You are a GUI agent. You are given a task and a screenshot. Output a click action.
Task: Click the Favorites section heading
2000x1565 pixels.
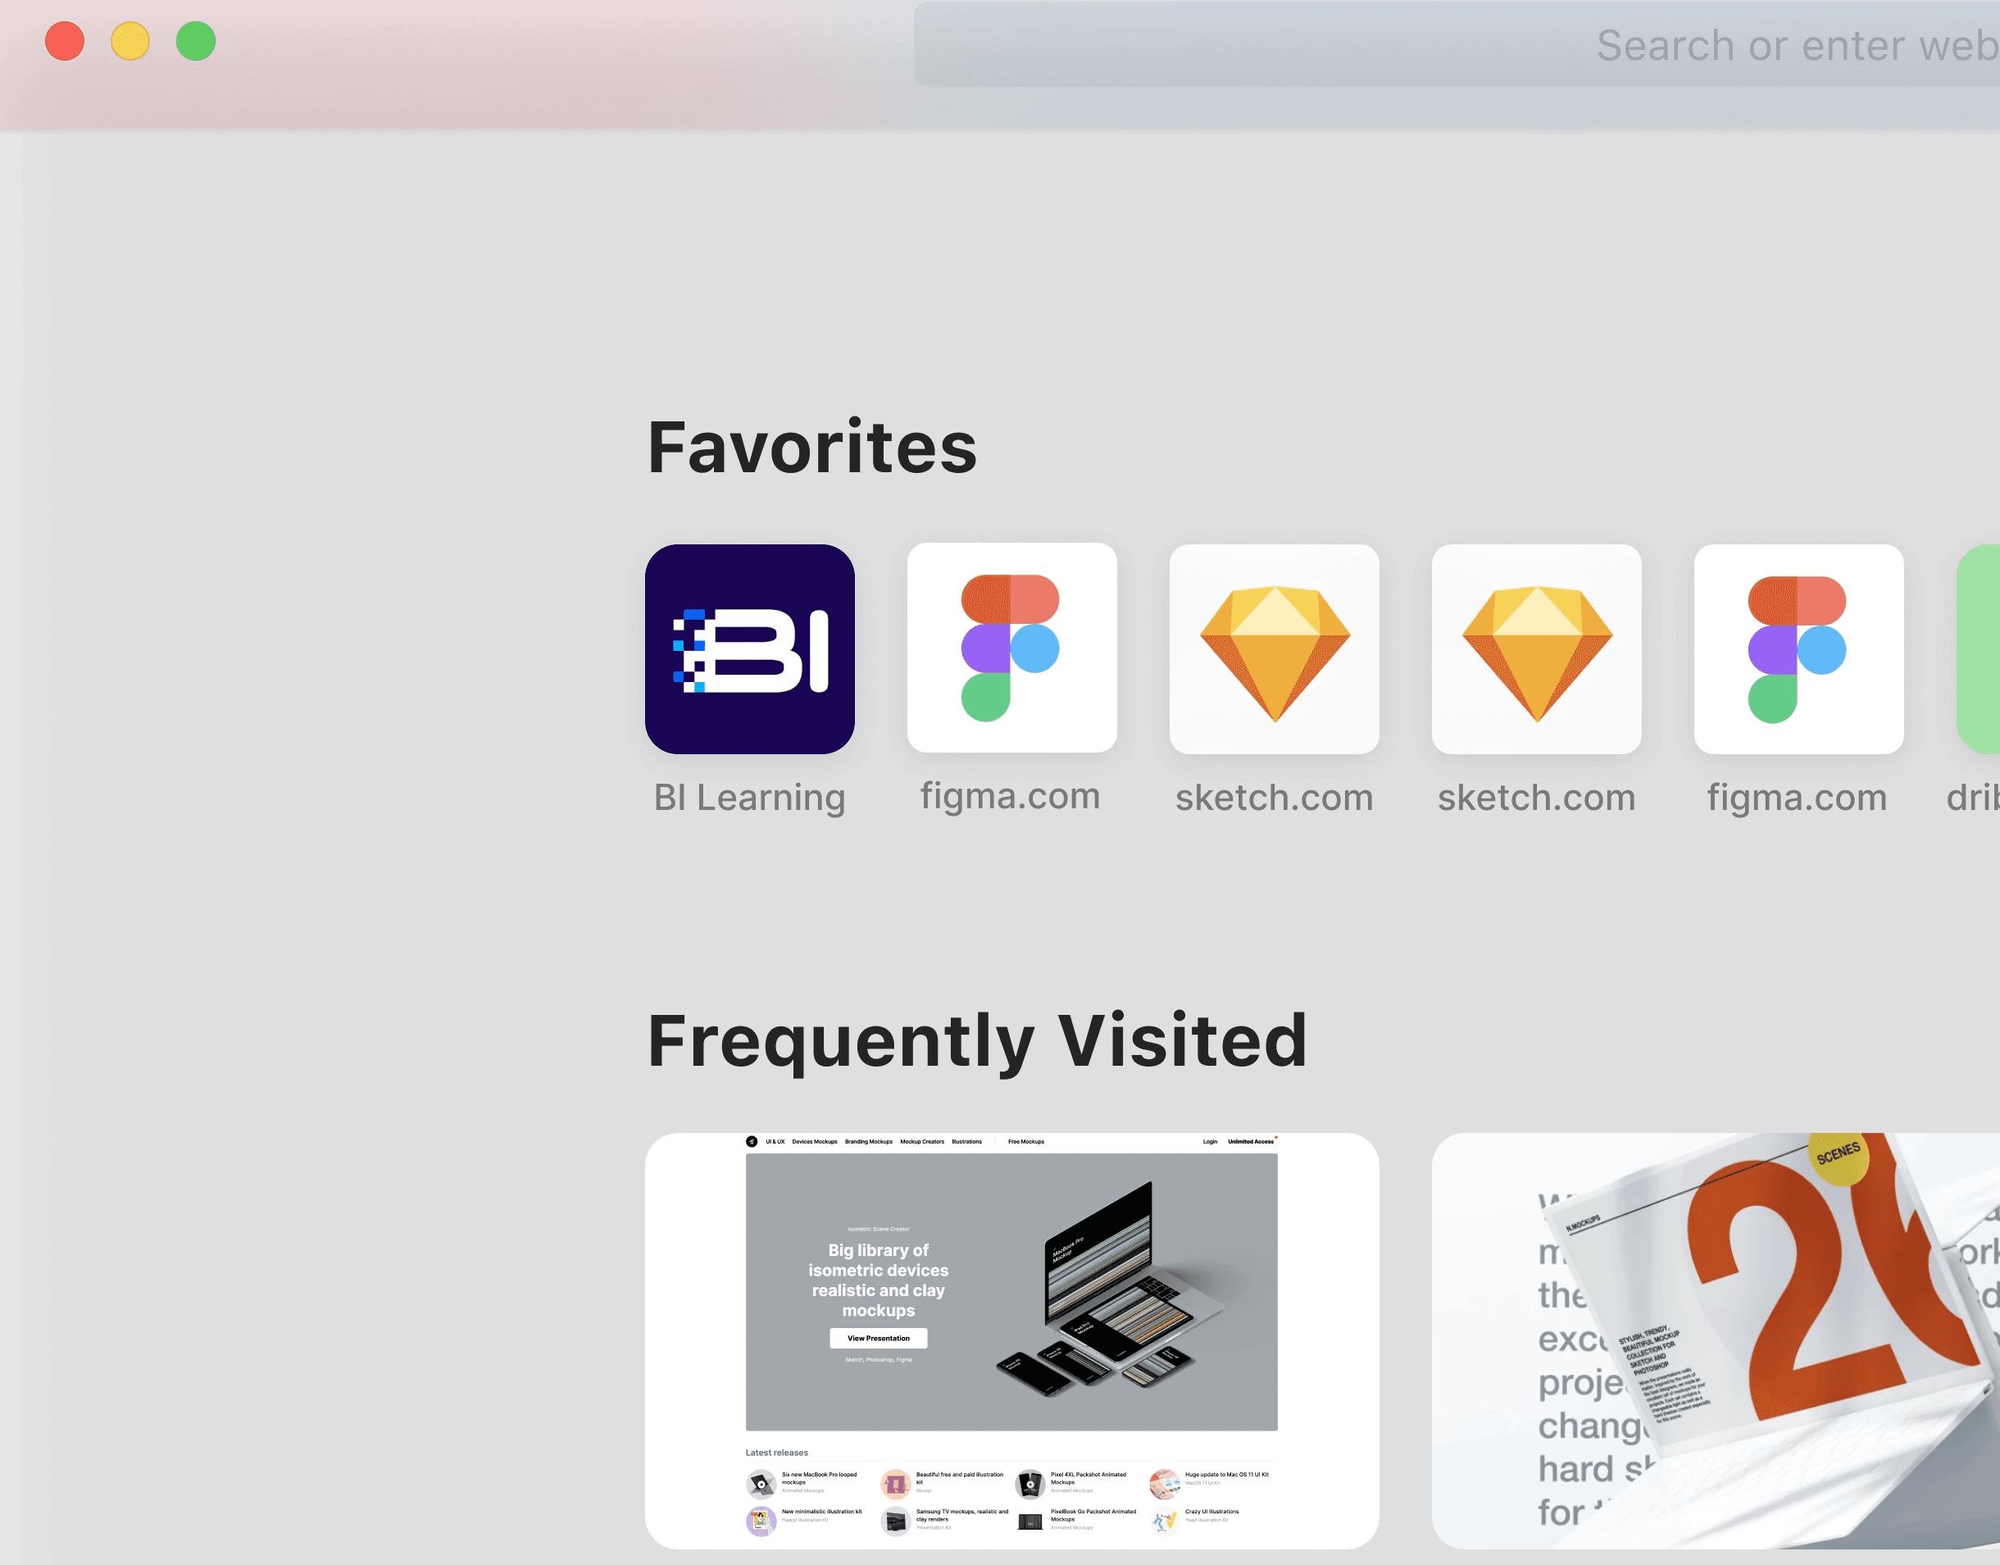[x=812, y=447]
